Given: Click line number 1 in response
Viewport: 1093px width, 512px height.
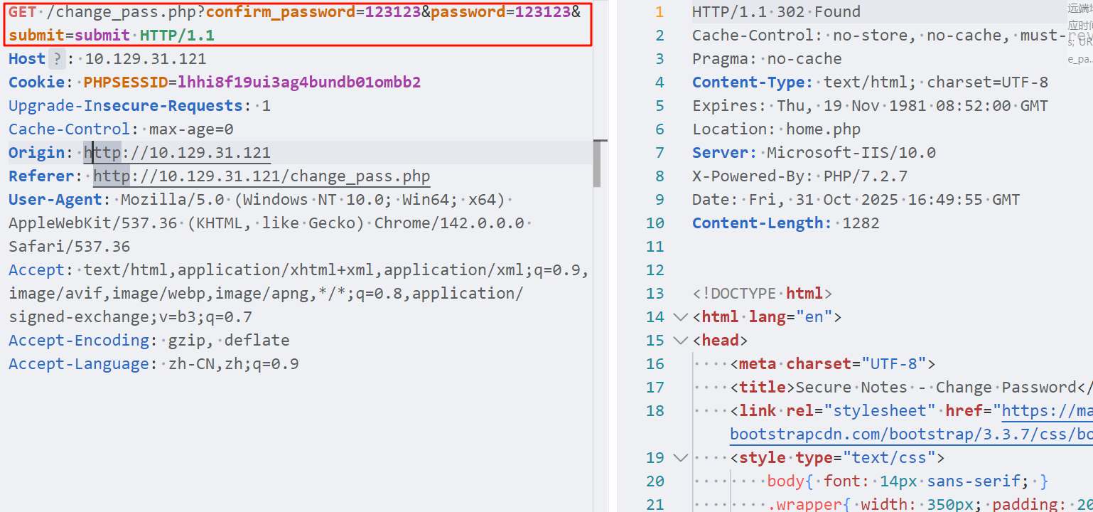Looking at the screenshot, I should pyautogui.click(x=659, y=12).
